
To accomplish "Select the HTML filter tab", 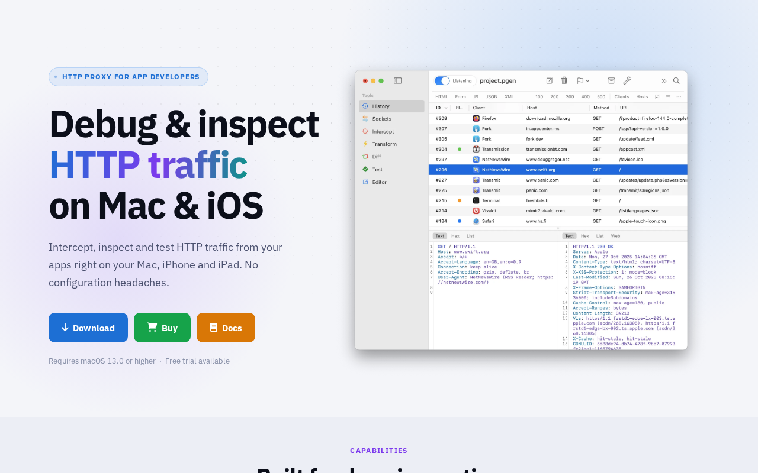I will (x=442, y=97).
